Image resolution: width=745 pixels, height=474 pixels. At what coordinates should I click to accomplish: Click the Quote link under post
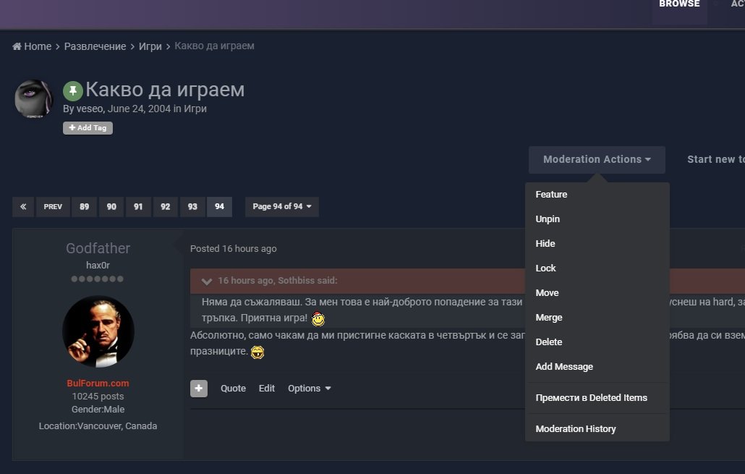tap(233, 389)
